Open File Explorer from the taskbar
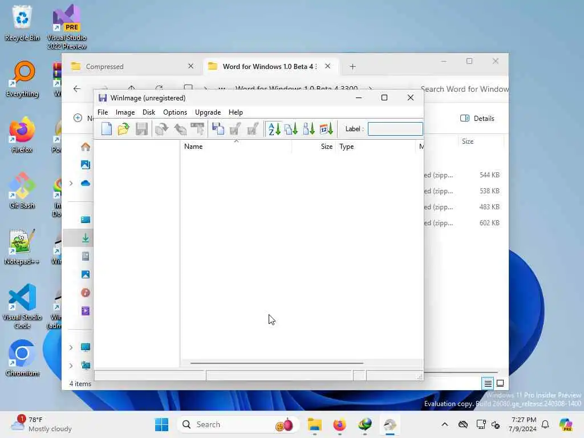 click(x=314, y=424)
